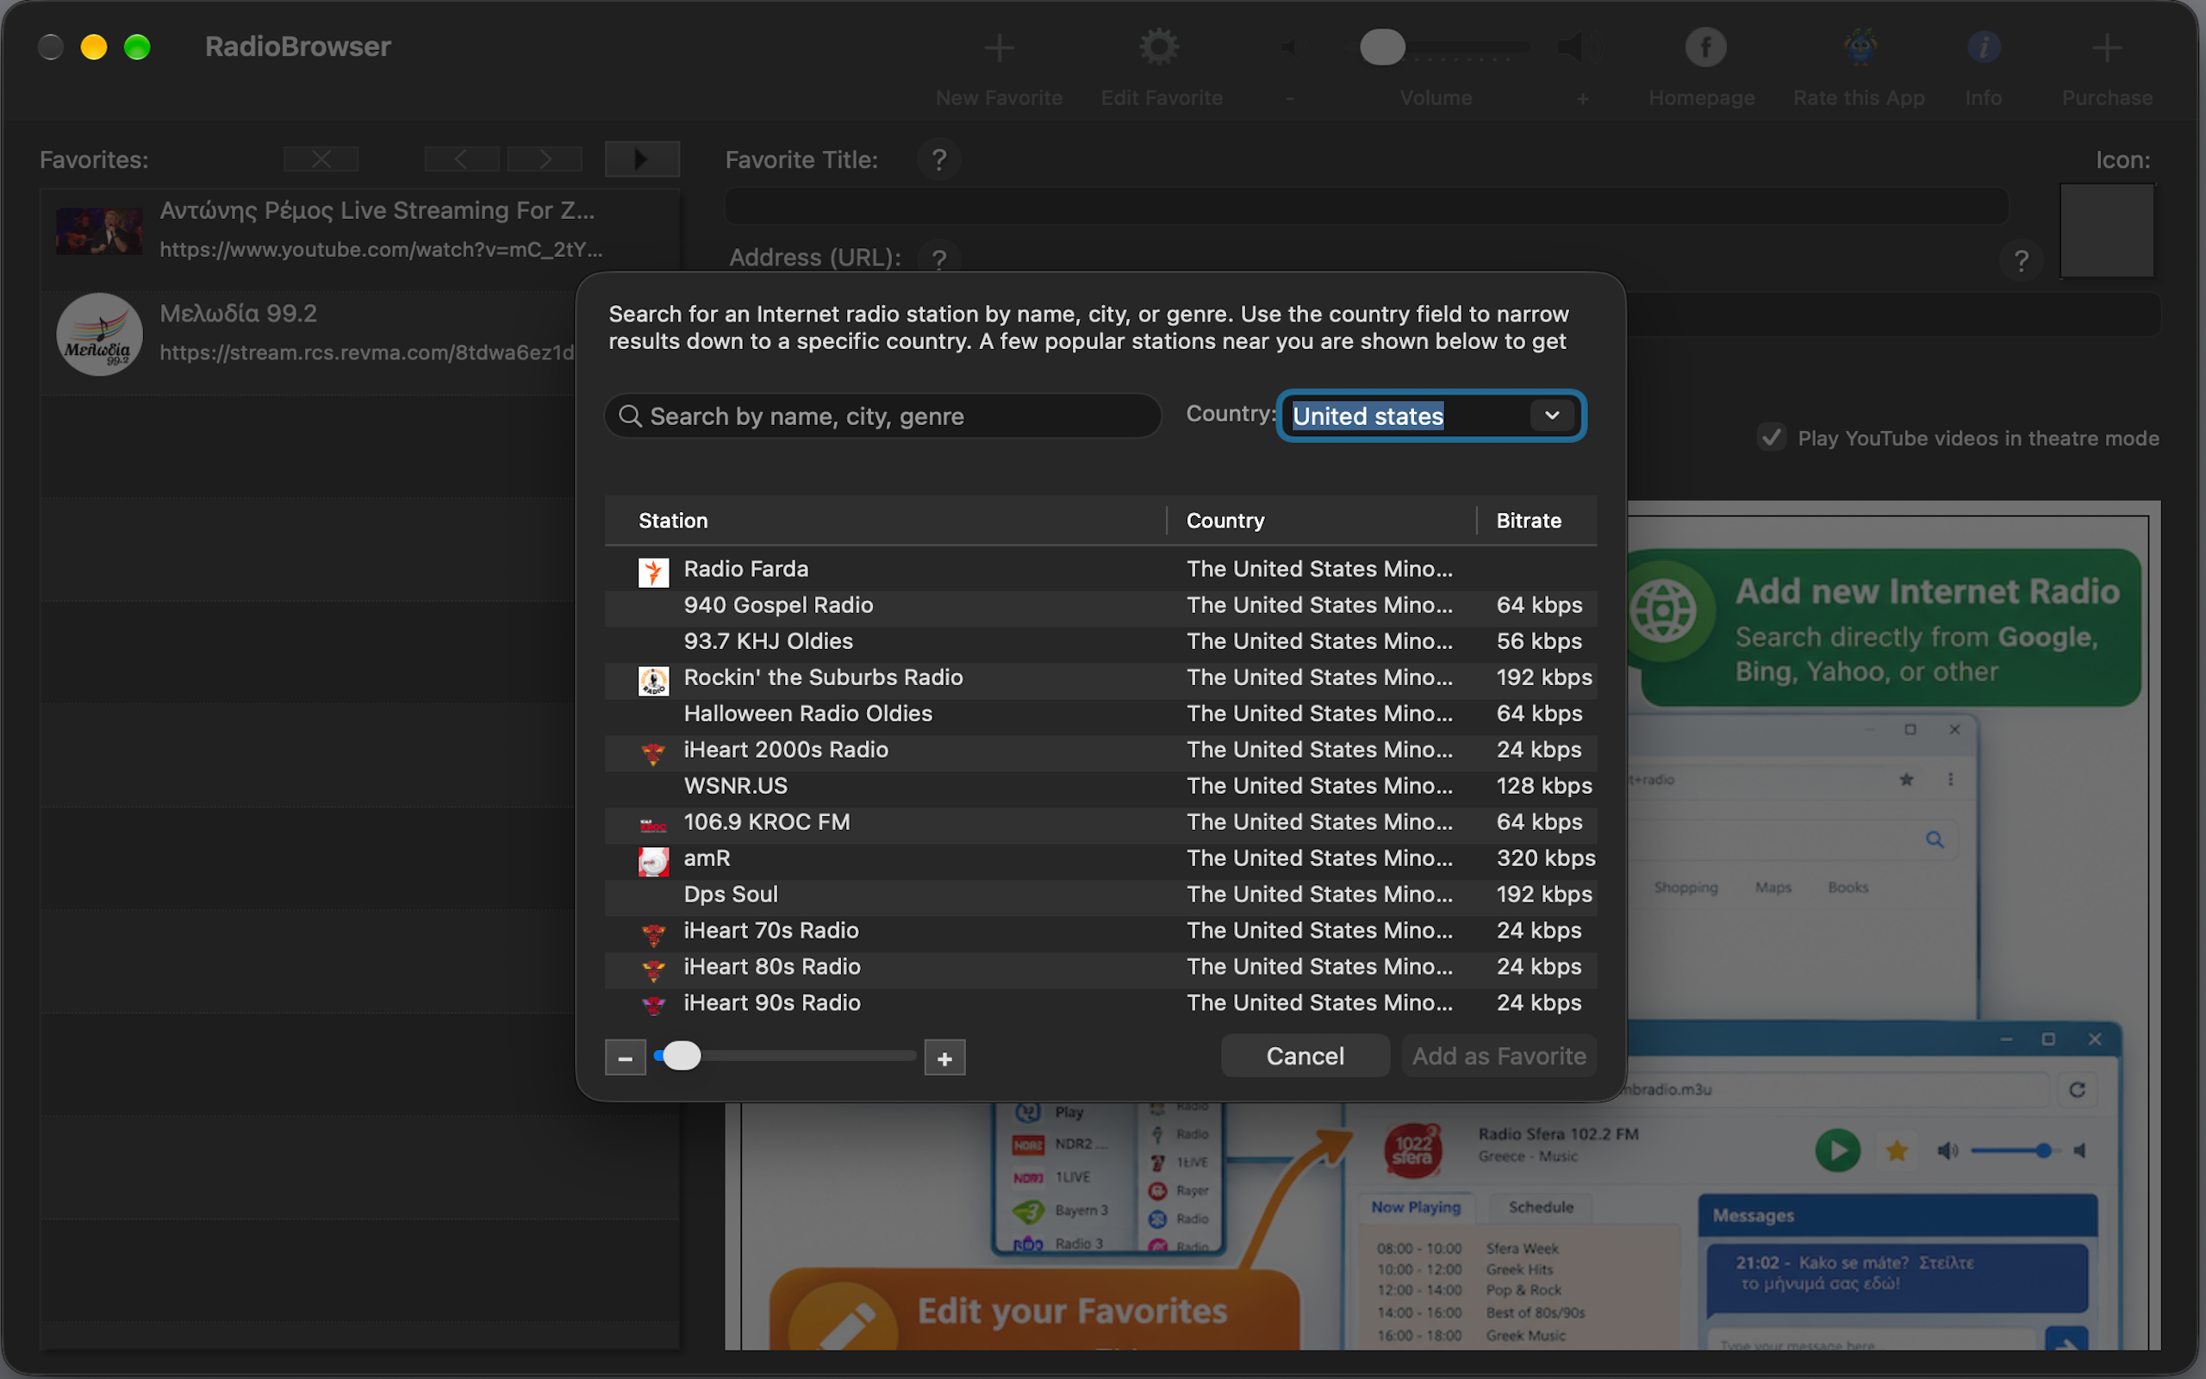Click the search magnifier icon in dialog
Image resolution: width=2206 pixels, height=1379 pixels.
click(x=630, y=416)
